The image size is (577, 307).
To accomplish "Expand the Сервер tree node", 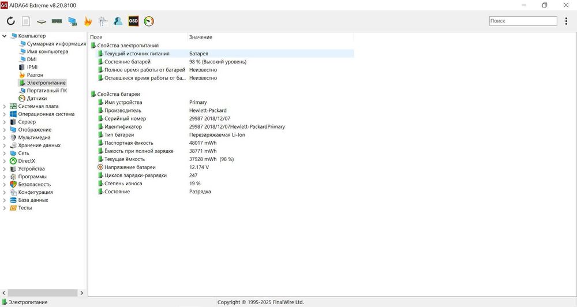I will click(x=5, y=122).
